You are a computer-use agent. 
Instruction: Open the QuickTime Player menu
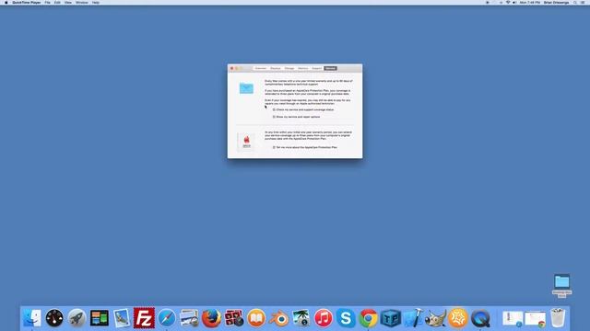(x=27, y=3)
